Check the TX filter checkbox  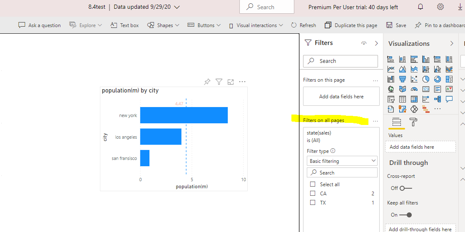tap(313, 202)
